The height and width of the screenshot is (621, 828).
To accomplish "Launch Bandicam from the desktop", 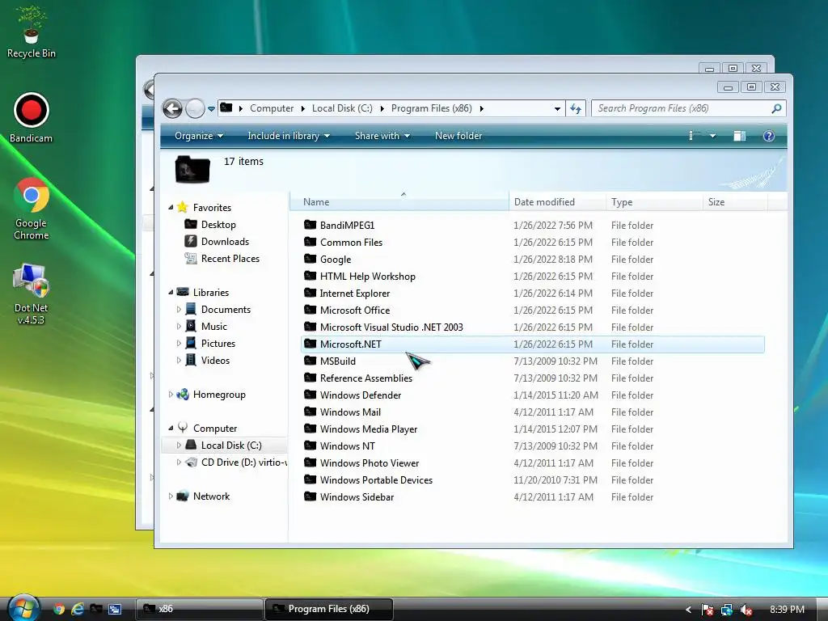I will (32, 117).
